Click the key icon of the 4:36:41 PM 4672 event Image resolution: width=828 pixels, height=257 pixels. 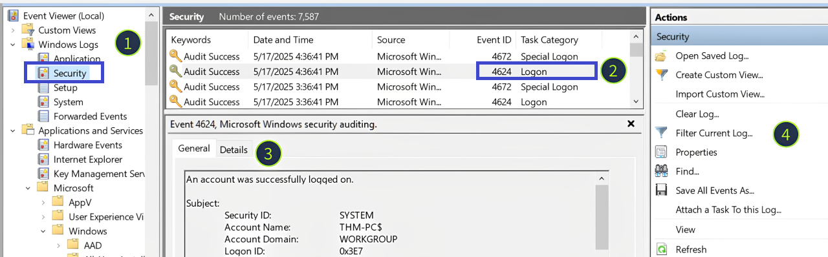tap(175, 56)
